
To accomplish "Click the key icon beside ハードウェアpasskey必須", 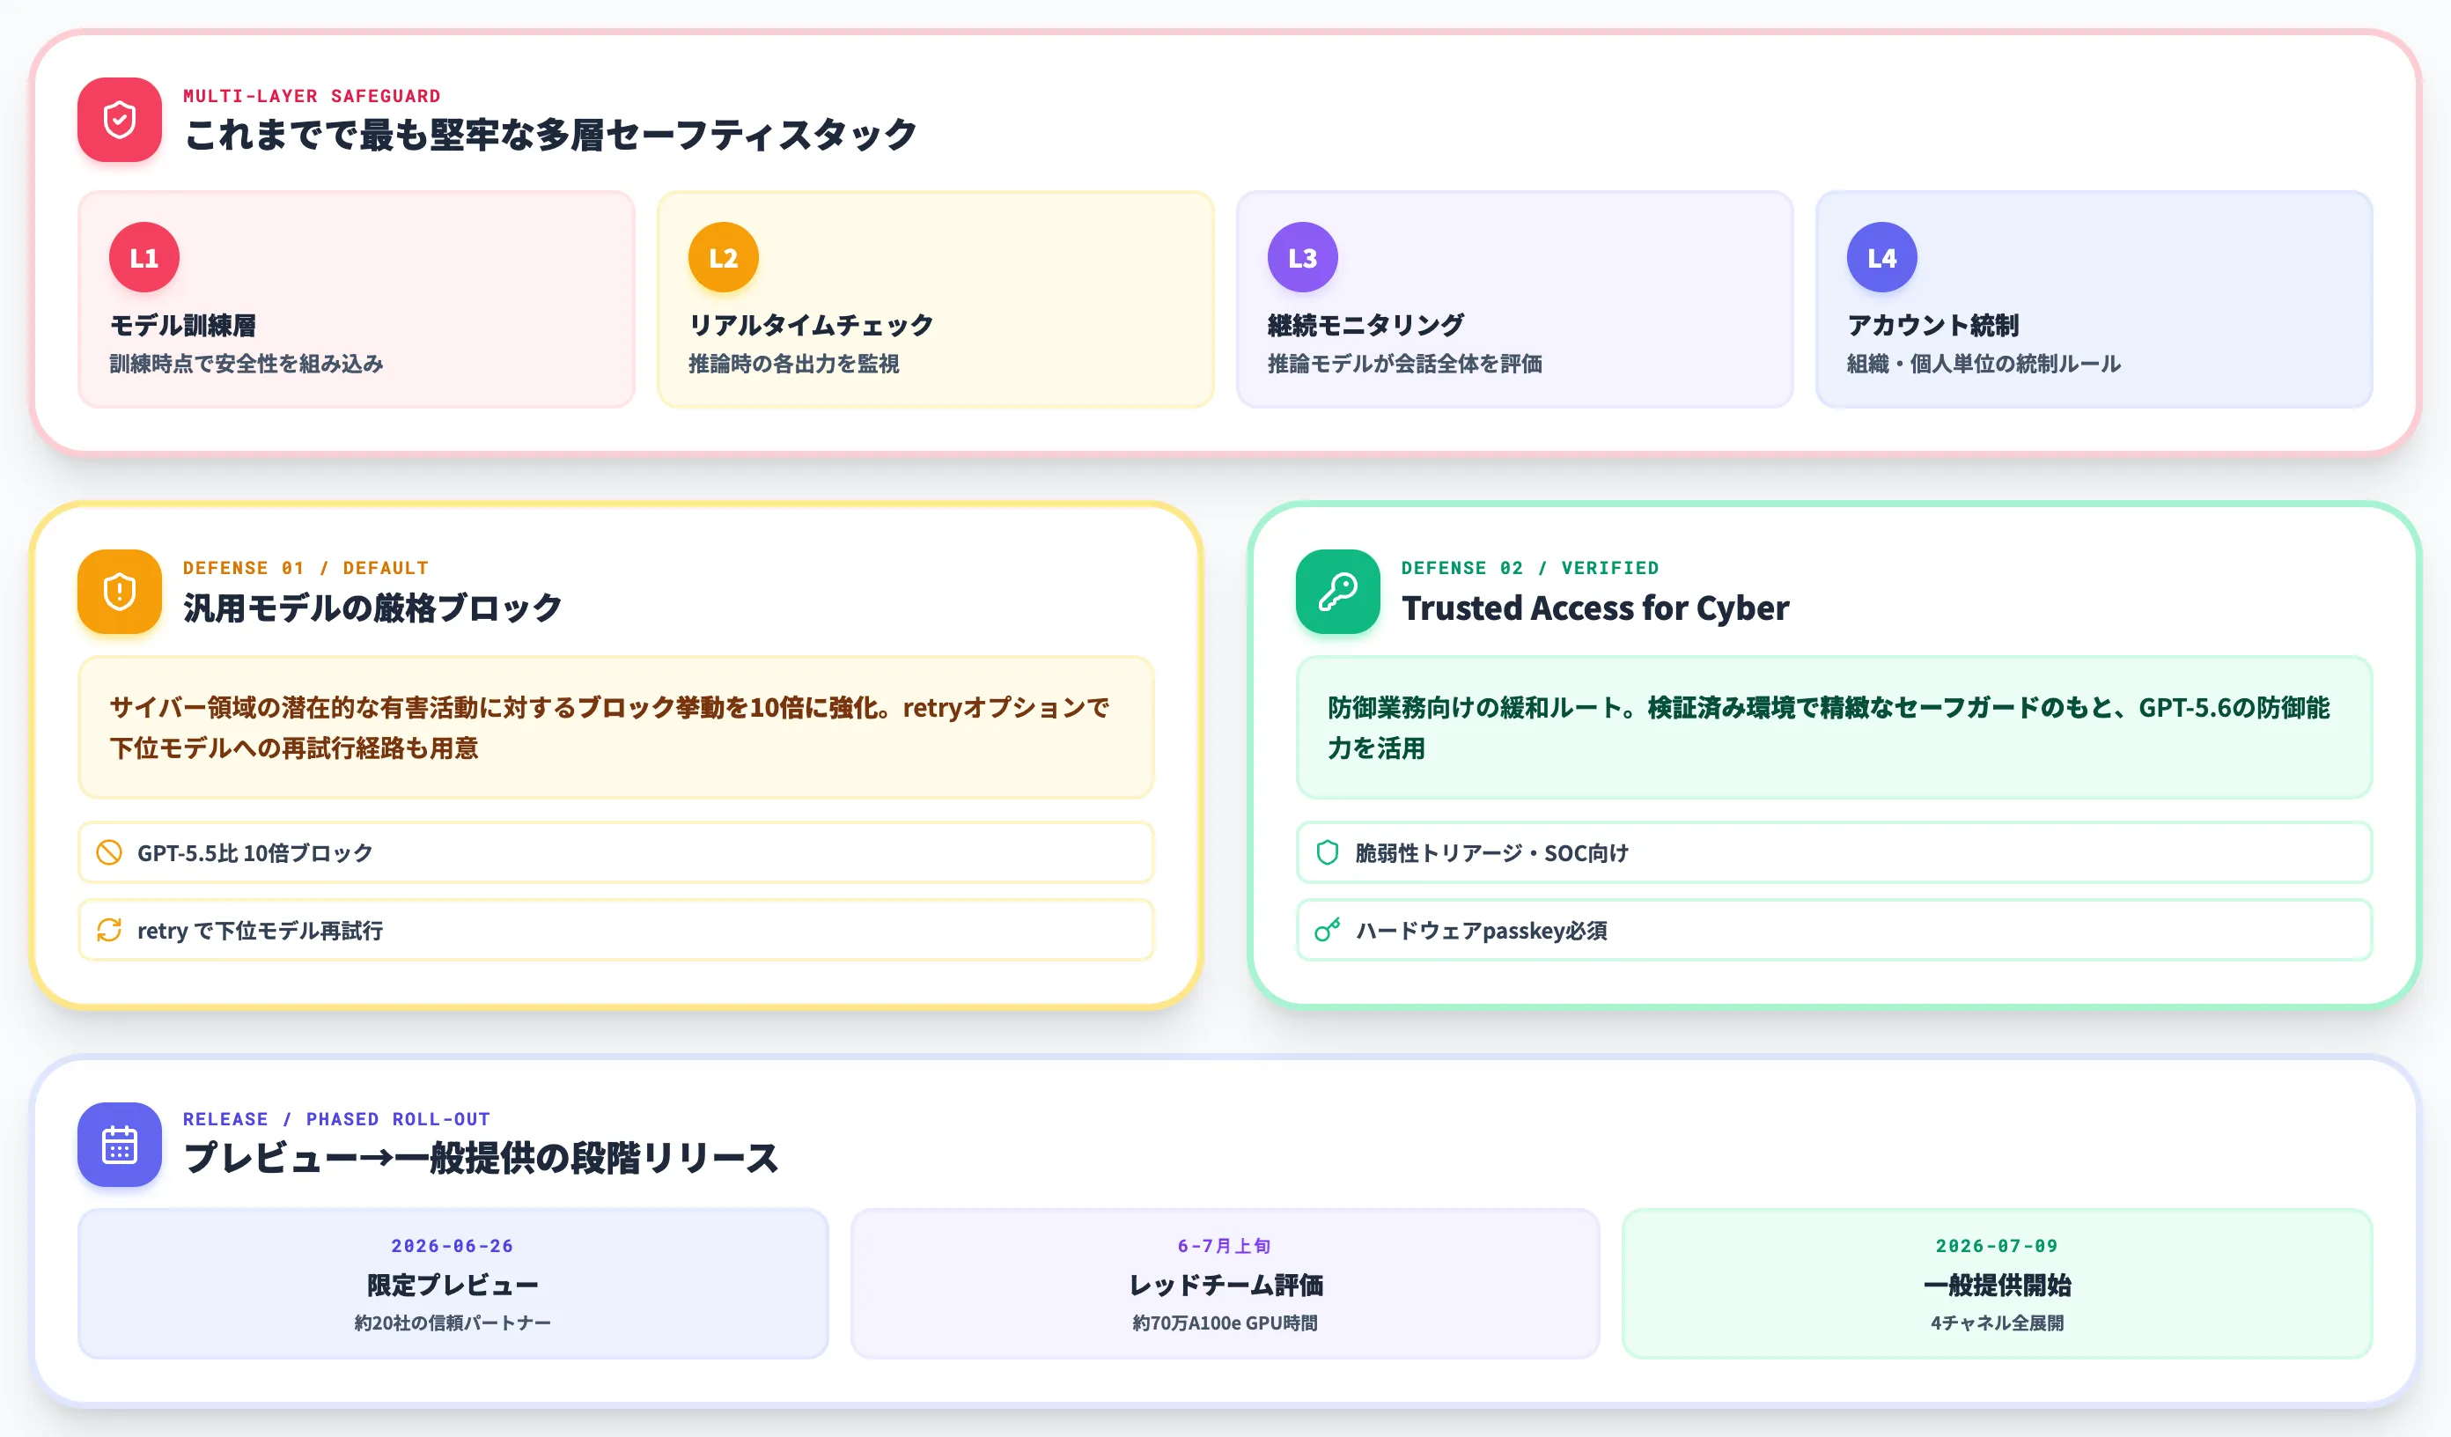I will tap(1328, 930).
